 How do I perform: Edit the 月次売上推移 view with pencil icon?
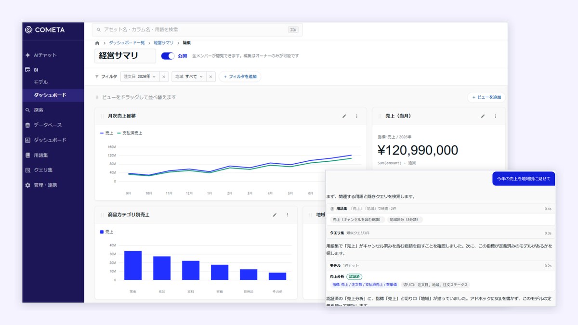pyautogui.click(x=344, y=116)
